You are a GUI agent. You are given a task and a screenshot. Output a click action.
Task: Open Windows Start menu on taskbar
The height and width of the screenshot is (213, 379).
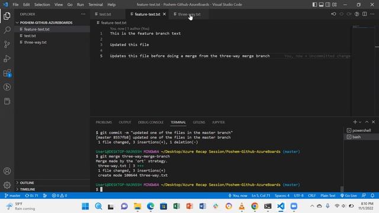(x=85, y=206)
